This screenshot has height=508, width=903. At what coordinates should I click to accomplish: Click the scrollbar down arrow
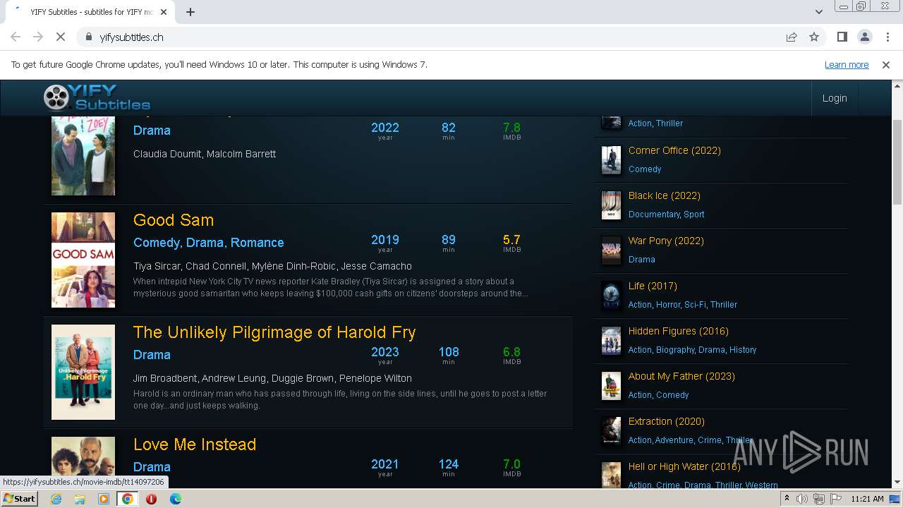897,482
